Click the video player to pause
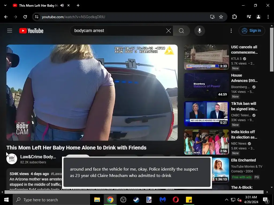 click(x=92, y=93)
